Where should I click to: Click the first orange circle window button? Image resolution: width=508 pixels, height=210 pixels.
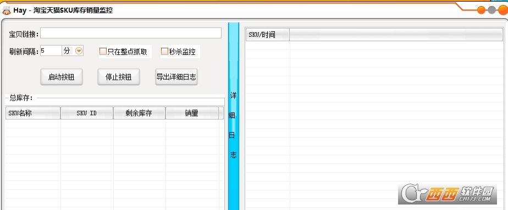pyautogui.click(x=482, y=10)
